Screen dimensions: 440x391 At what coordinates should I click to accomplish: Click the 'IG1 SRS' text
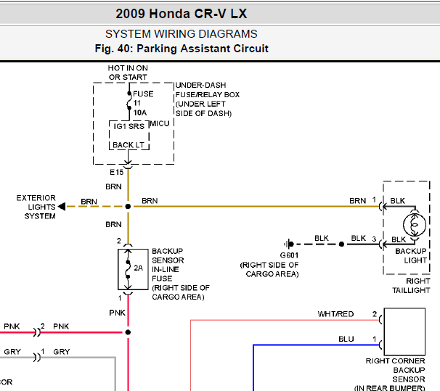(x=129, y=126)
